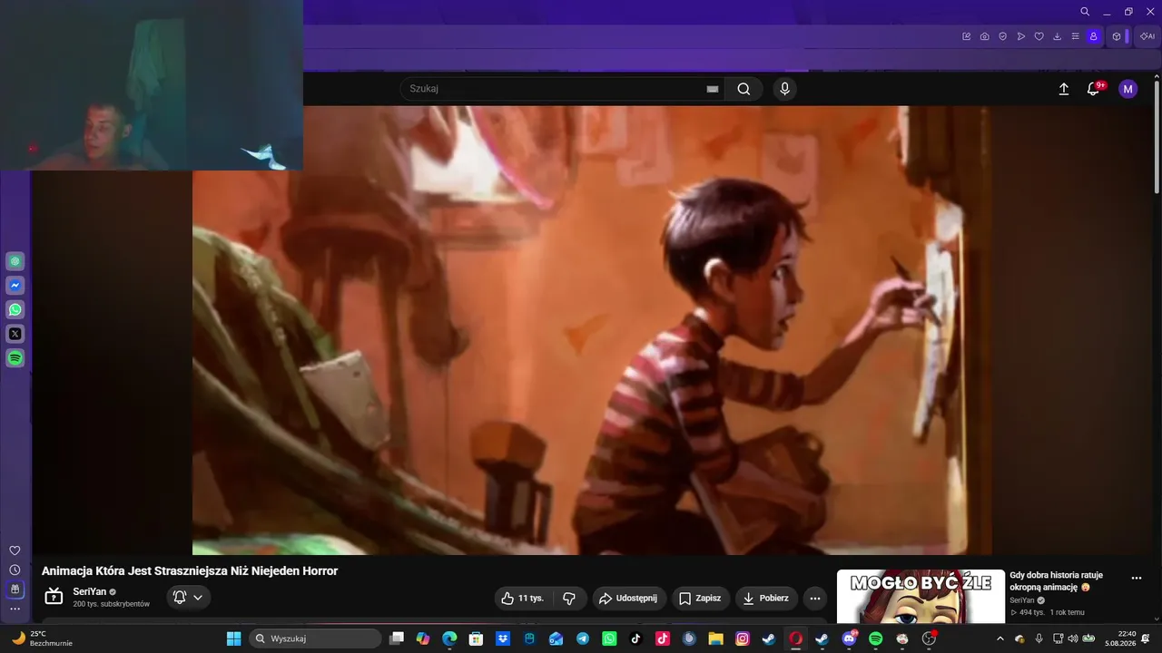Show hidden system tray icons

point(1000,638)
